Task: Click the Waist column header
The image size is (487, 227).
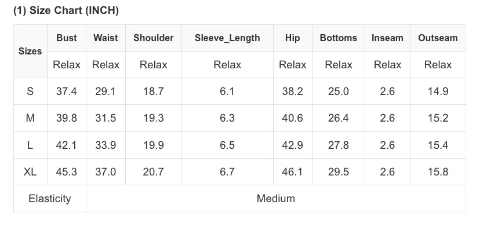Action: tap(106, 38)
